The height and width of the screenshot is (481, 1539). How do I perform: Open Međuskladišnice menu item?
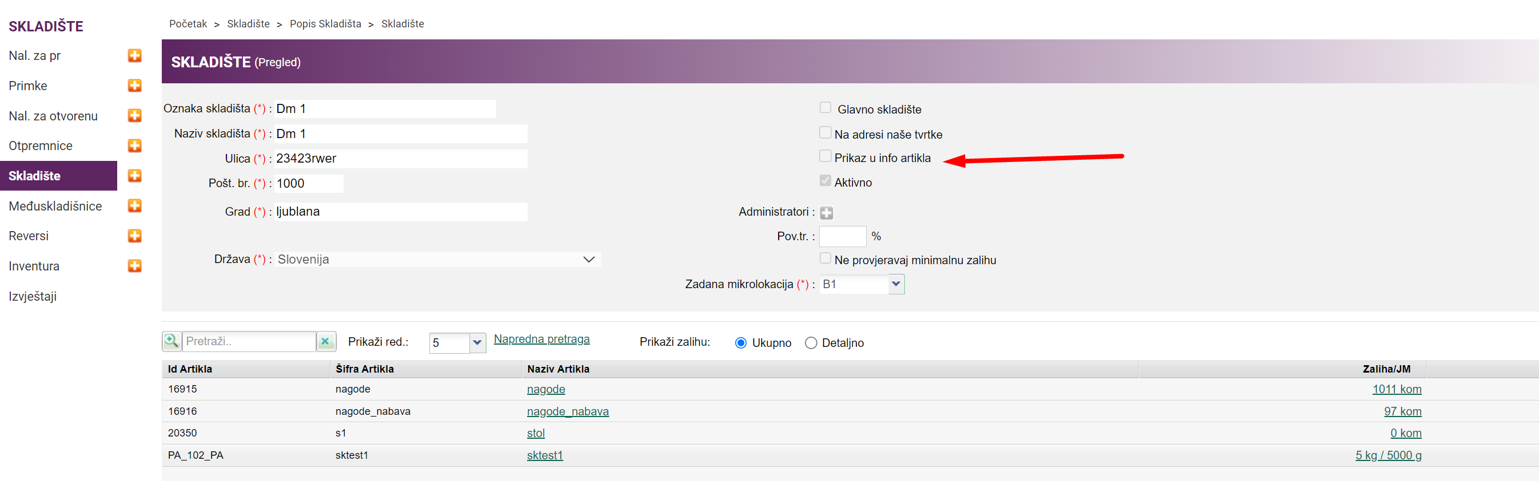[x=55, y=205]
